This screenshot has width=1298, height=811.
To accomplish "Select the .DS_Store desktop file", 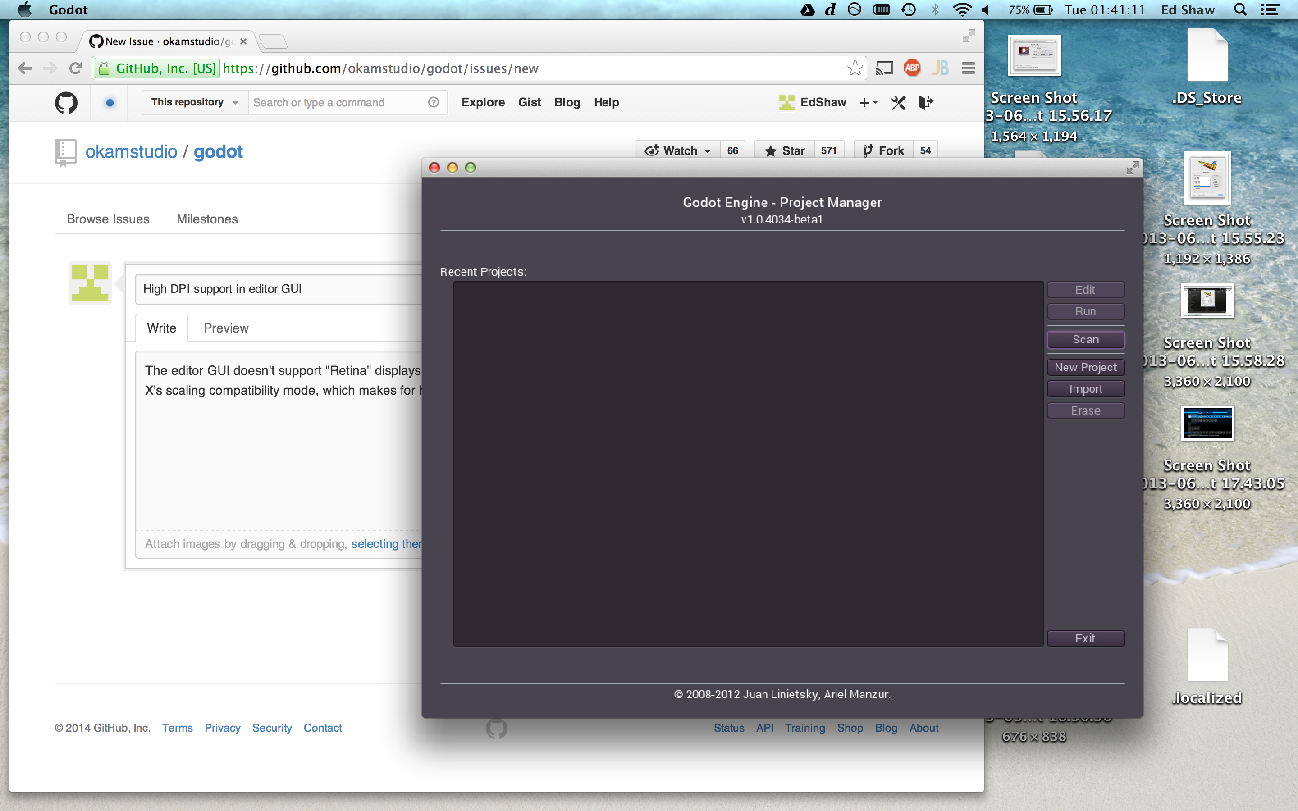I will click(1207, 67).
